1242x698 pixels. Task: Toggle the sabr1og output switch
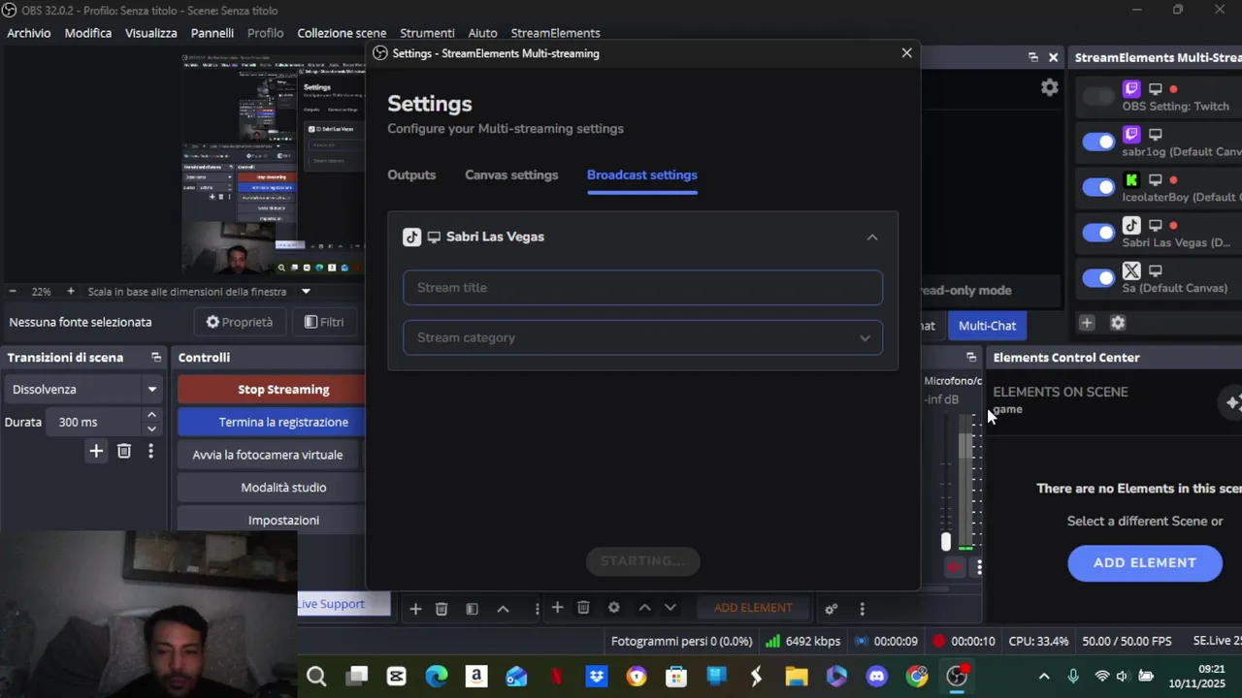(1098, 142)
